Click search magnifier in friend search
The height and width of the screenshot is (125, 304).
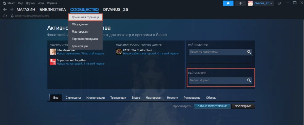pyautogui.click(x=249, y=80)
